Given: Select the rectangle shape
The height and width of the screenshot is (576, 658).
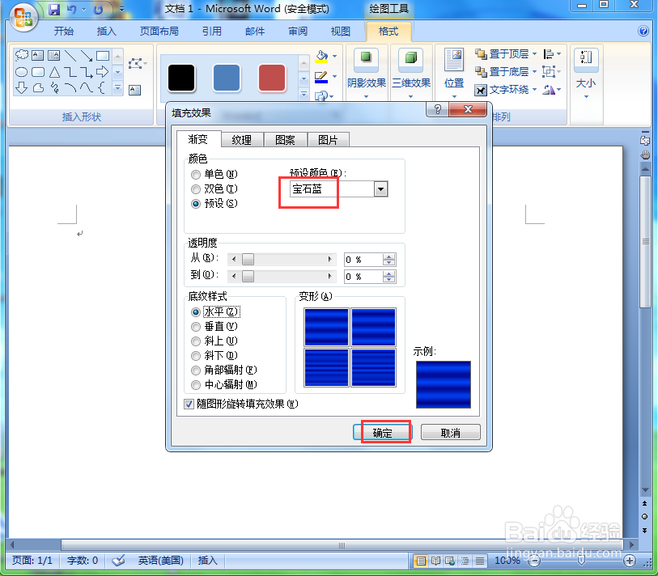Looking at the screenshot, I should (103, 55).
